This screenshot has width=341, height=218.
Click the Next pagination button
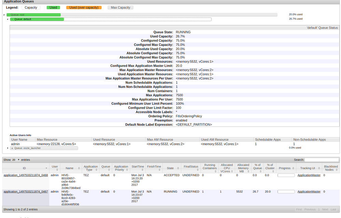[x=325, y=209]
